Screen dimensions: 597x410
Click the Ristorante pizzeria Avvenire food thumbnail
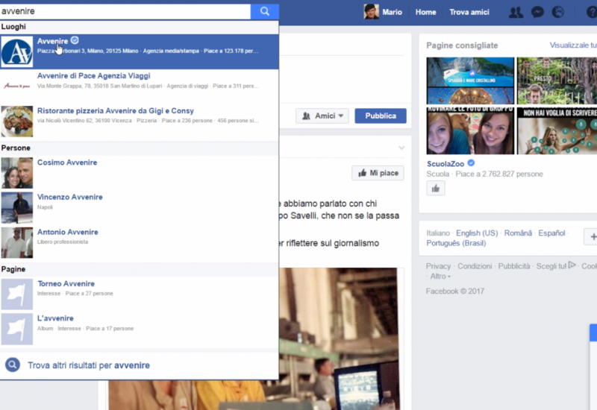16,122
